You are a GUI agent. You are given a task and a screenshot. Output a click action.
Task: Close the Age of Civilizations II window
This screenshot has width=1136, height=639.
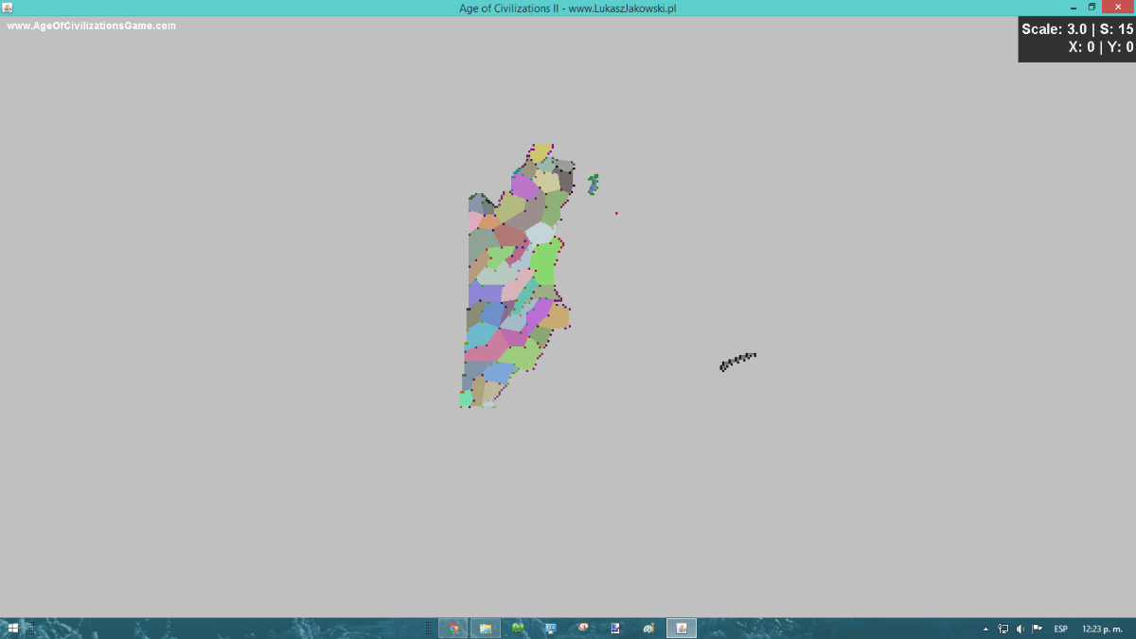[1117, 8]
